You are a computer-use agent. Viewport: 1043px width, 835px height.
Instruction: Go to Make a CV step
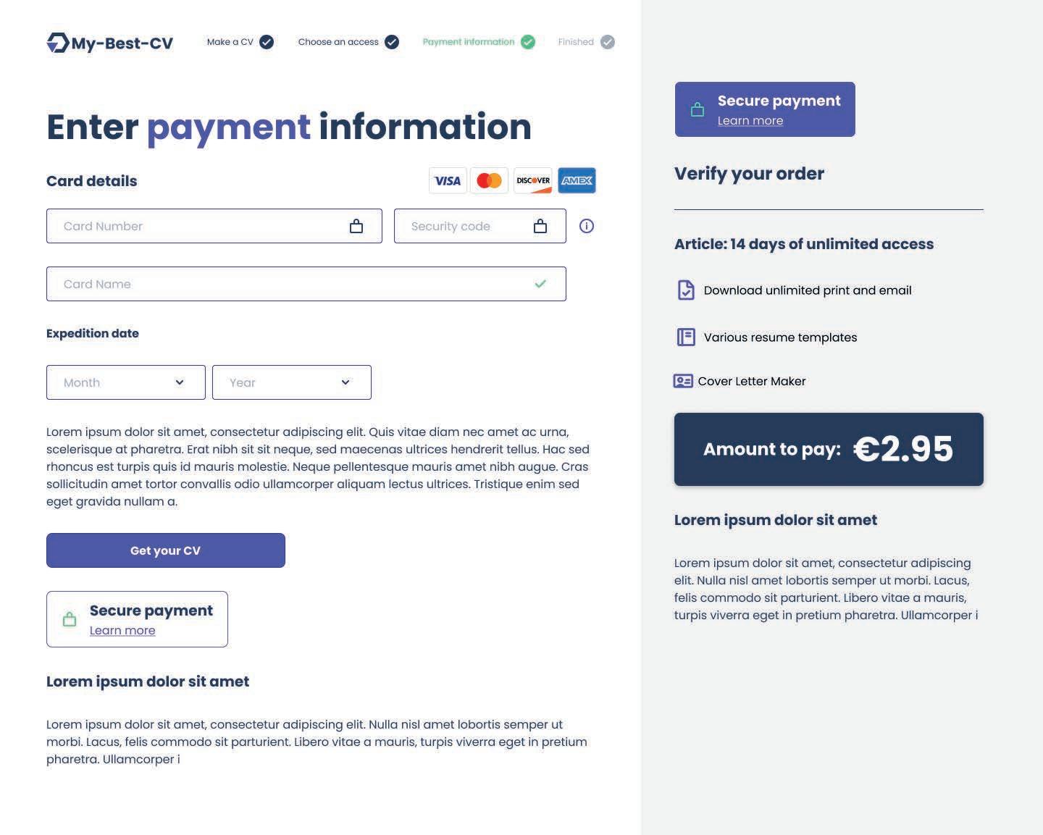[x=230, y=42]
